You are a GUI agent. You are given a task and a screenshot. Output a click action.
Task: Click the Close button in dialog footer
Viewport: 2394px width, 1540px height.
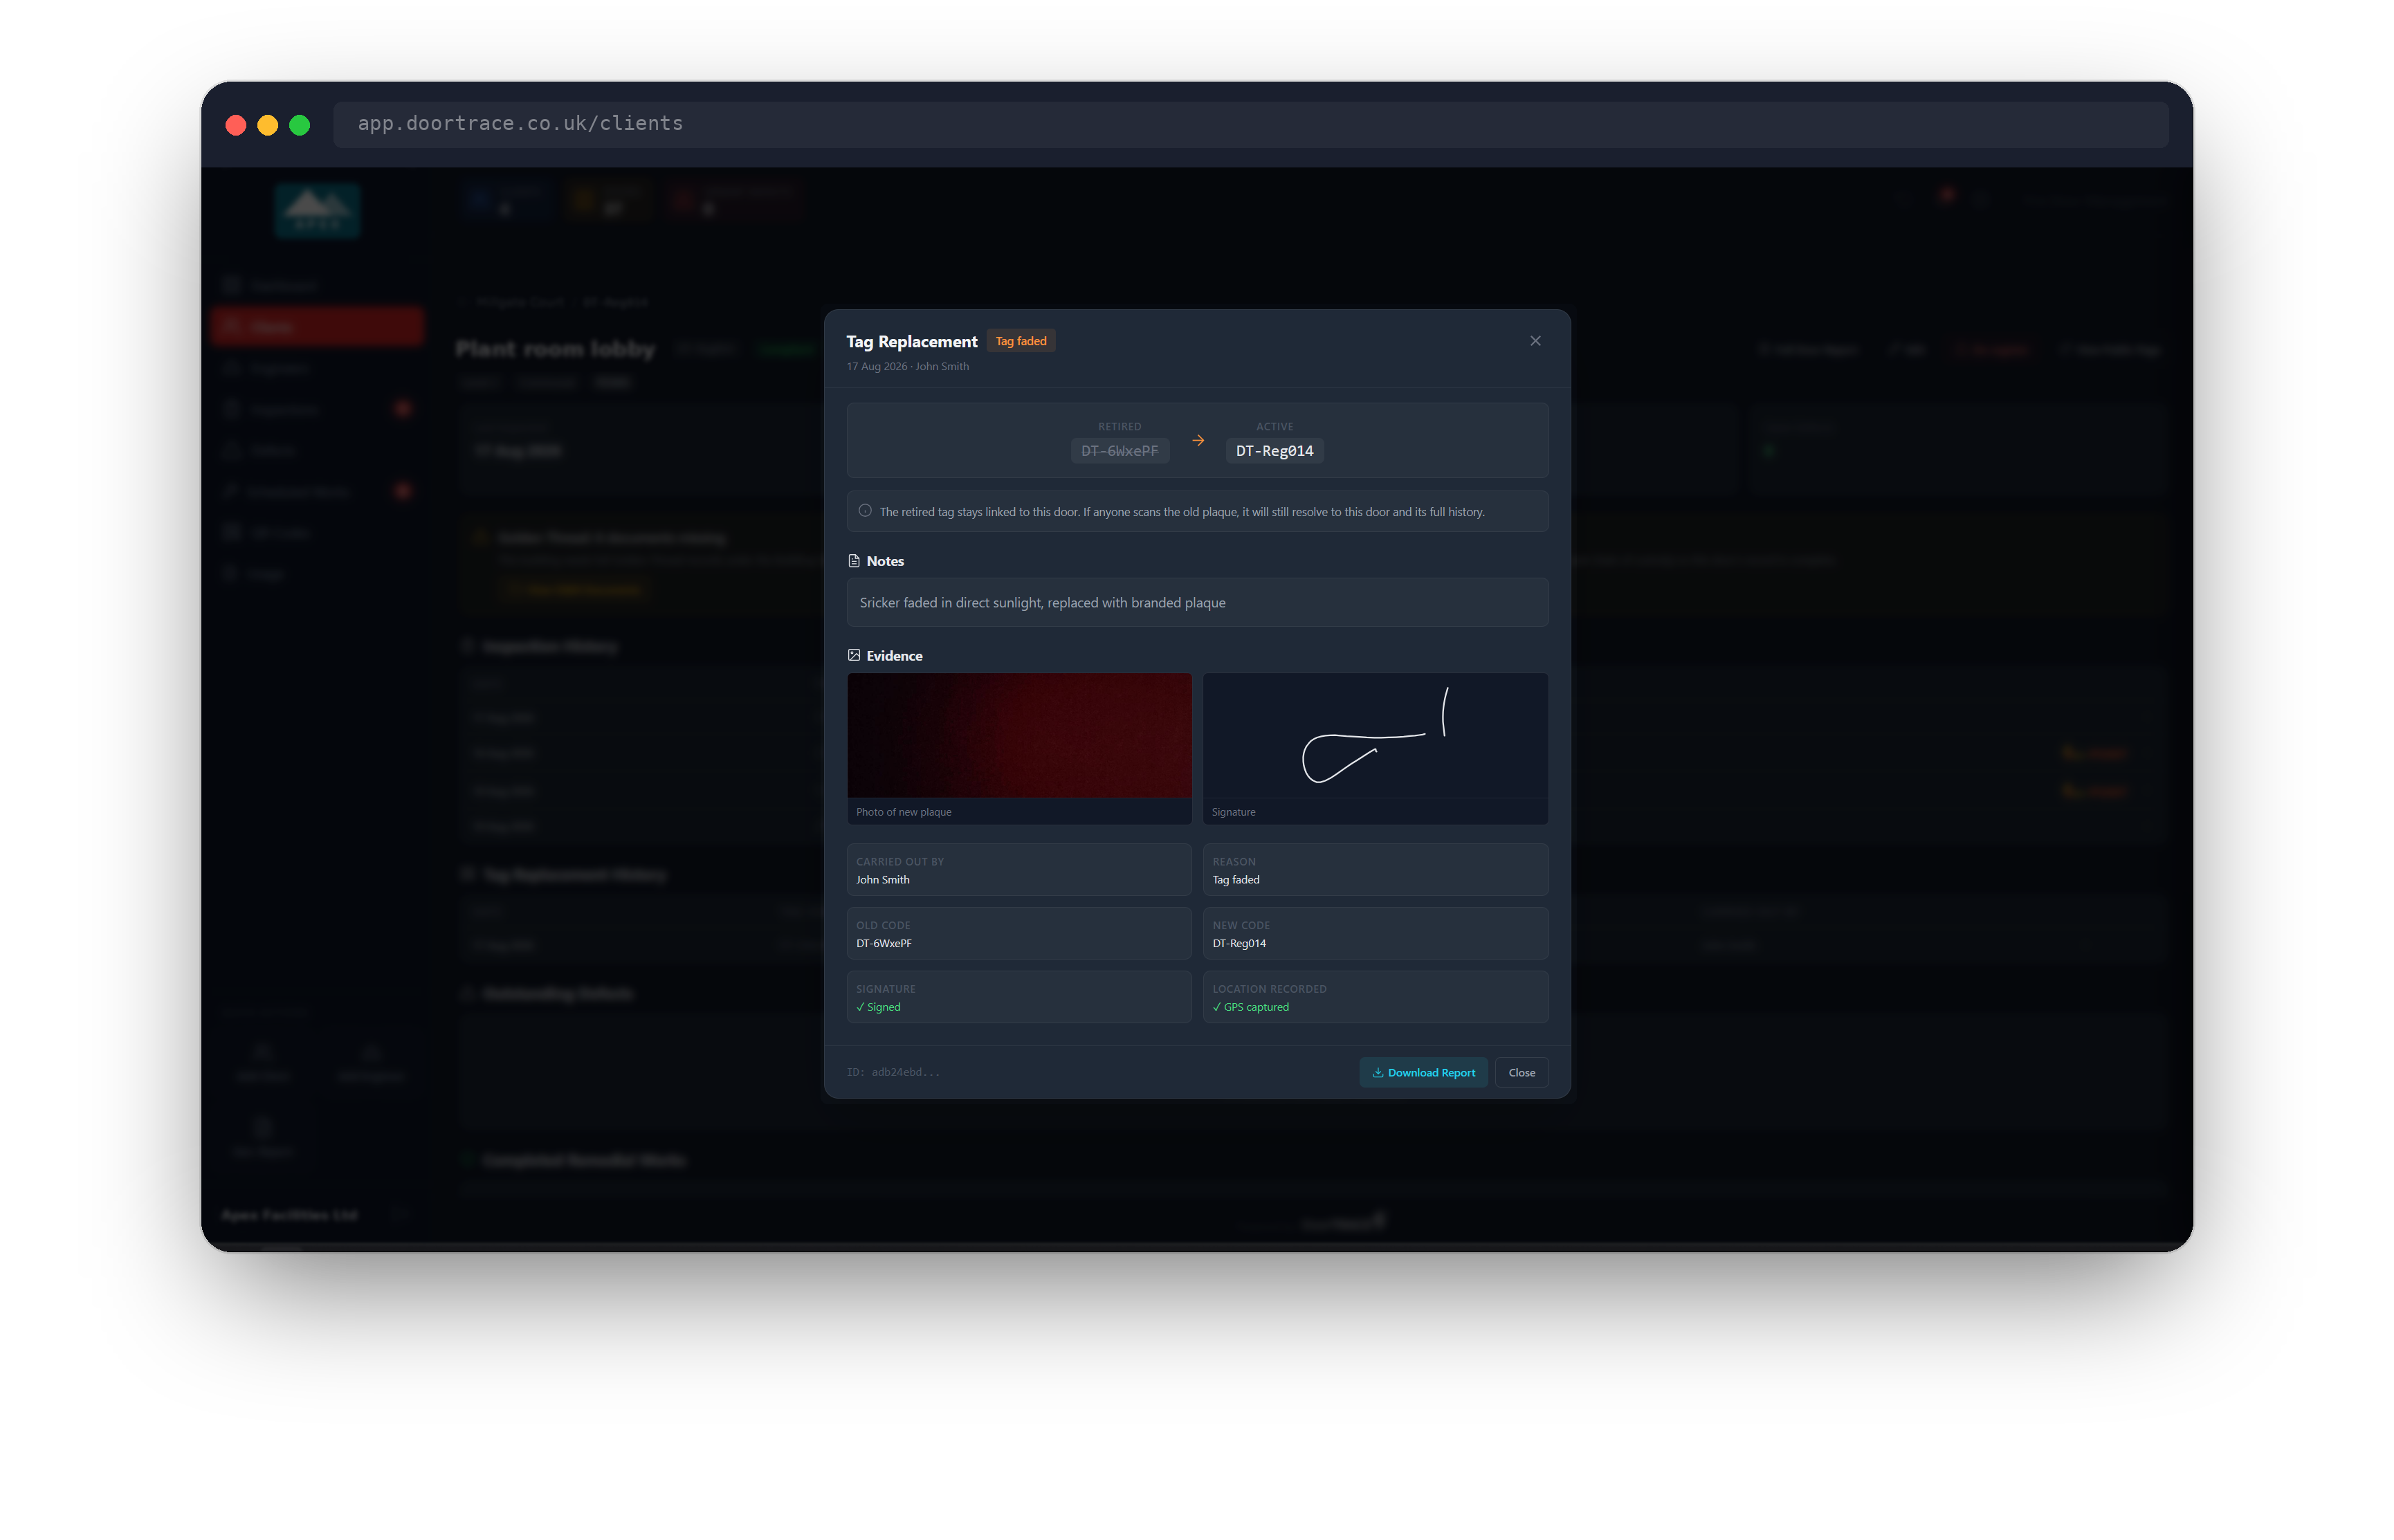[x=1521, y=1072]
